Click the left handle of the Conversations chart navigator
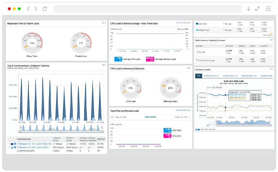This screenshot has width=278, height=172. pos(20,127)
